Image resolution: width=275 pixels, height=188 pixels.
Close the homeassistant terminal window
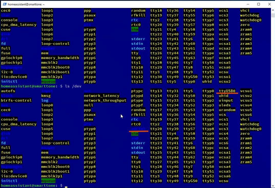click(269, 4)
